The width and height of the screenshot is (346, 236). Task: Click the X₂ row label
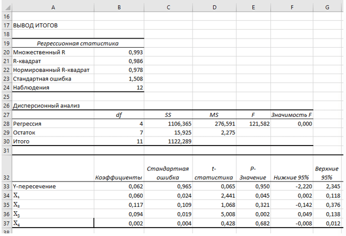[x=53, y=205]
